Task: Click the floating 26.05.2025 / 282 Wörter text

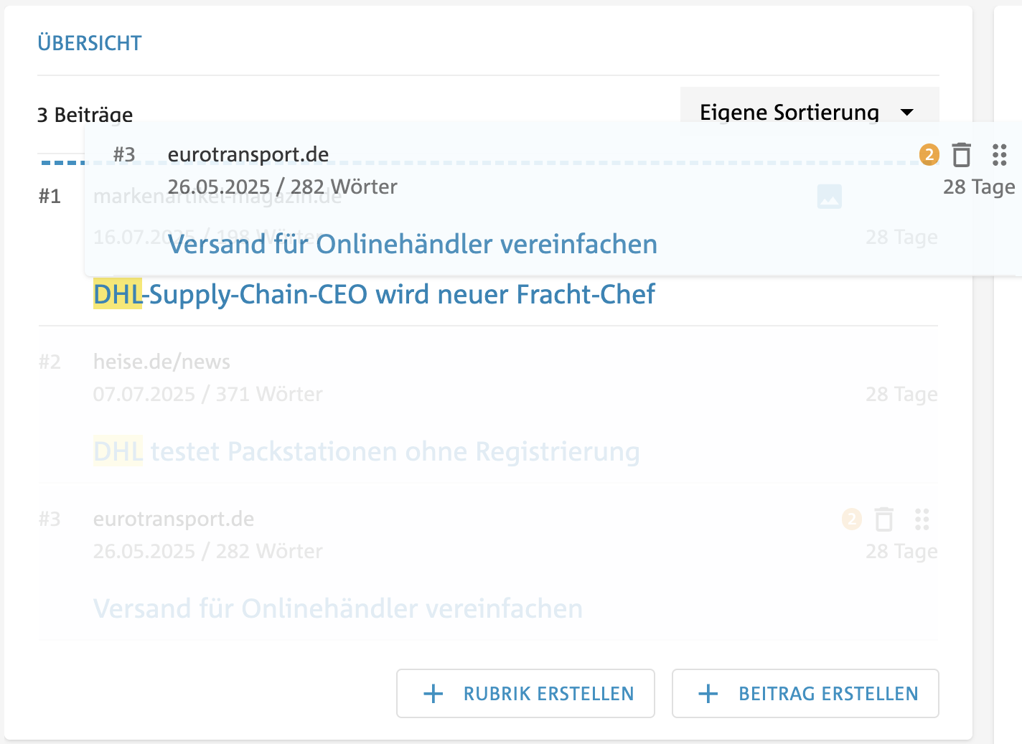Action: (283, 187)
